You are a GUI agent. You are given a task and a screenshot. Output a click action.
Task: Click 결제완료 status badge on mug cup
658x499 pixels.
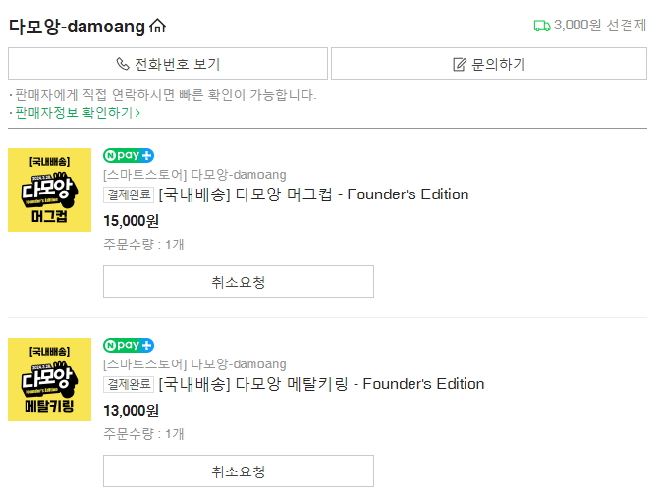(x=129, y=194)
